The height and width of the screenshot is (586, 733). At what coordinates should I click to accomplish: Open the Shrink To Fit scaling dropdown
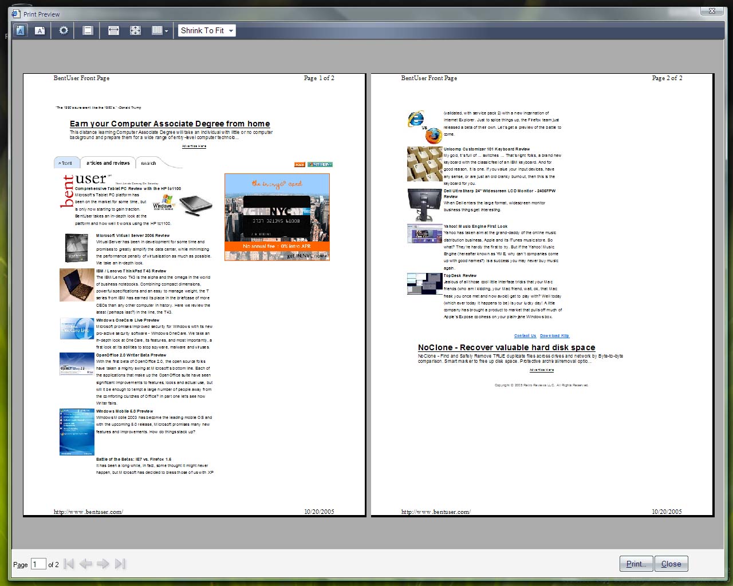[207, 31]
